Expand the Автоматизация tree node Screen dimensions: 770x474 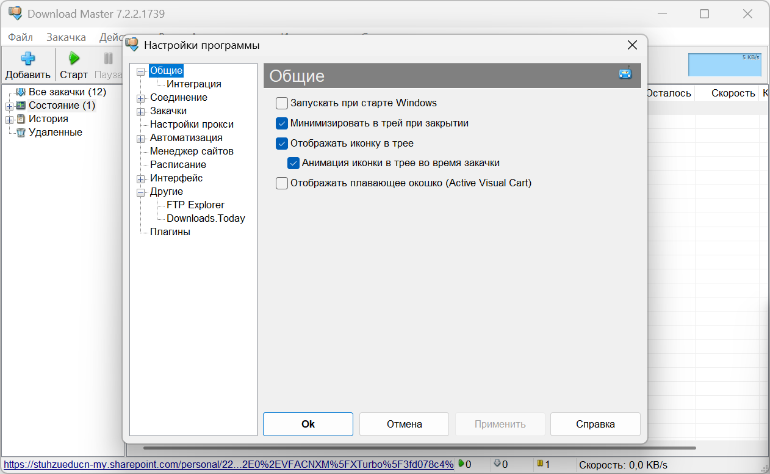(x=141, y=139)
